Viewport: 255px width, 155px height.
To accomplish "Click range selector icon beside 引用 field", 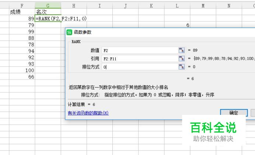I will [182, 59].
